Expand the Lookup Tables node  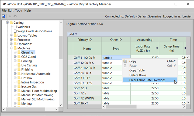click(11, 35)
